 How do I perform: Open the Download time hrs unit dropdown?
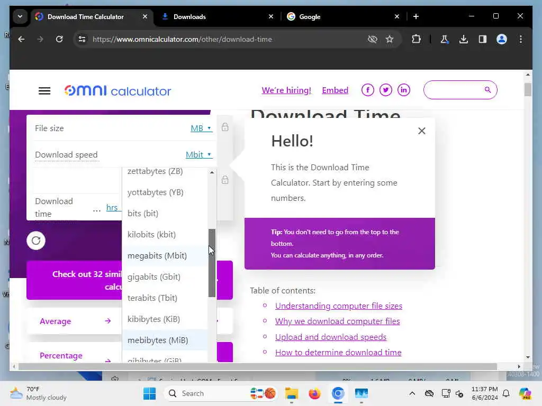pyautogui.click(x=114, y=207)
